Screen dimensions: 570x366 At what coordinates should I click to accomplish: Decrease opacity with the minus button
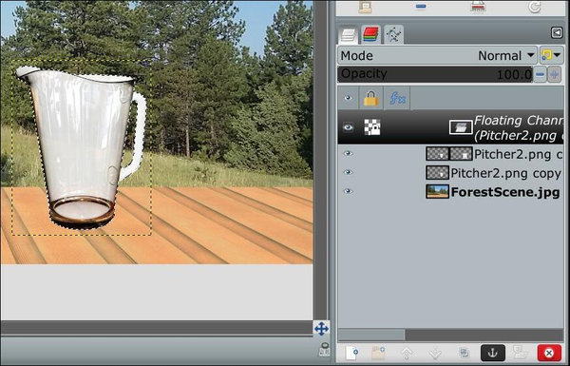click(x=541, y=74)
